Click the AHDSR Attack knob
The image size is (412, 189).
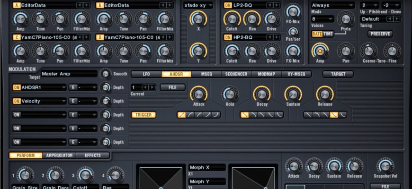[x=198, y=94]
